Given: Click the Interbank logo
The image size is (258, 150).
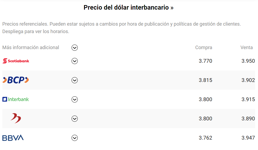Looking at the screenshot, I should (x=16, y=99).
